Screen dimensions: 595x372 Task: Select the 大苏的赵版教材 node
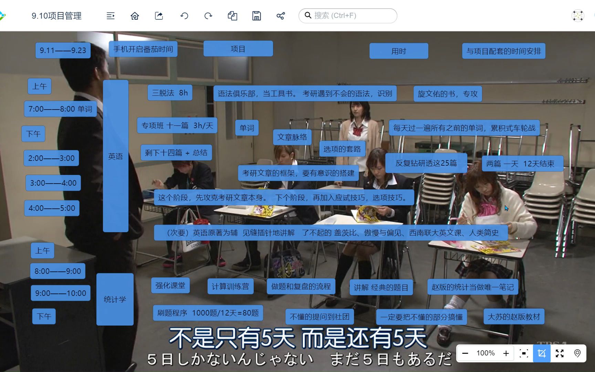[514, 317]
